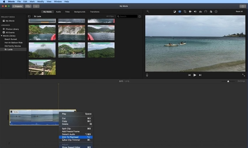Go back using the Projects button
Viewport: 248px width, 148px height.
[x=18, y=6]
